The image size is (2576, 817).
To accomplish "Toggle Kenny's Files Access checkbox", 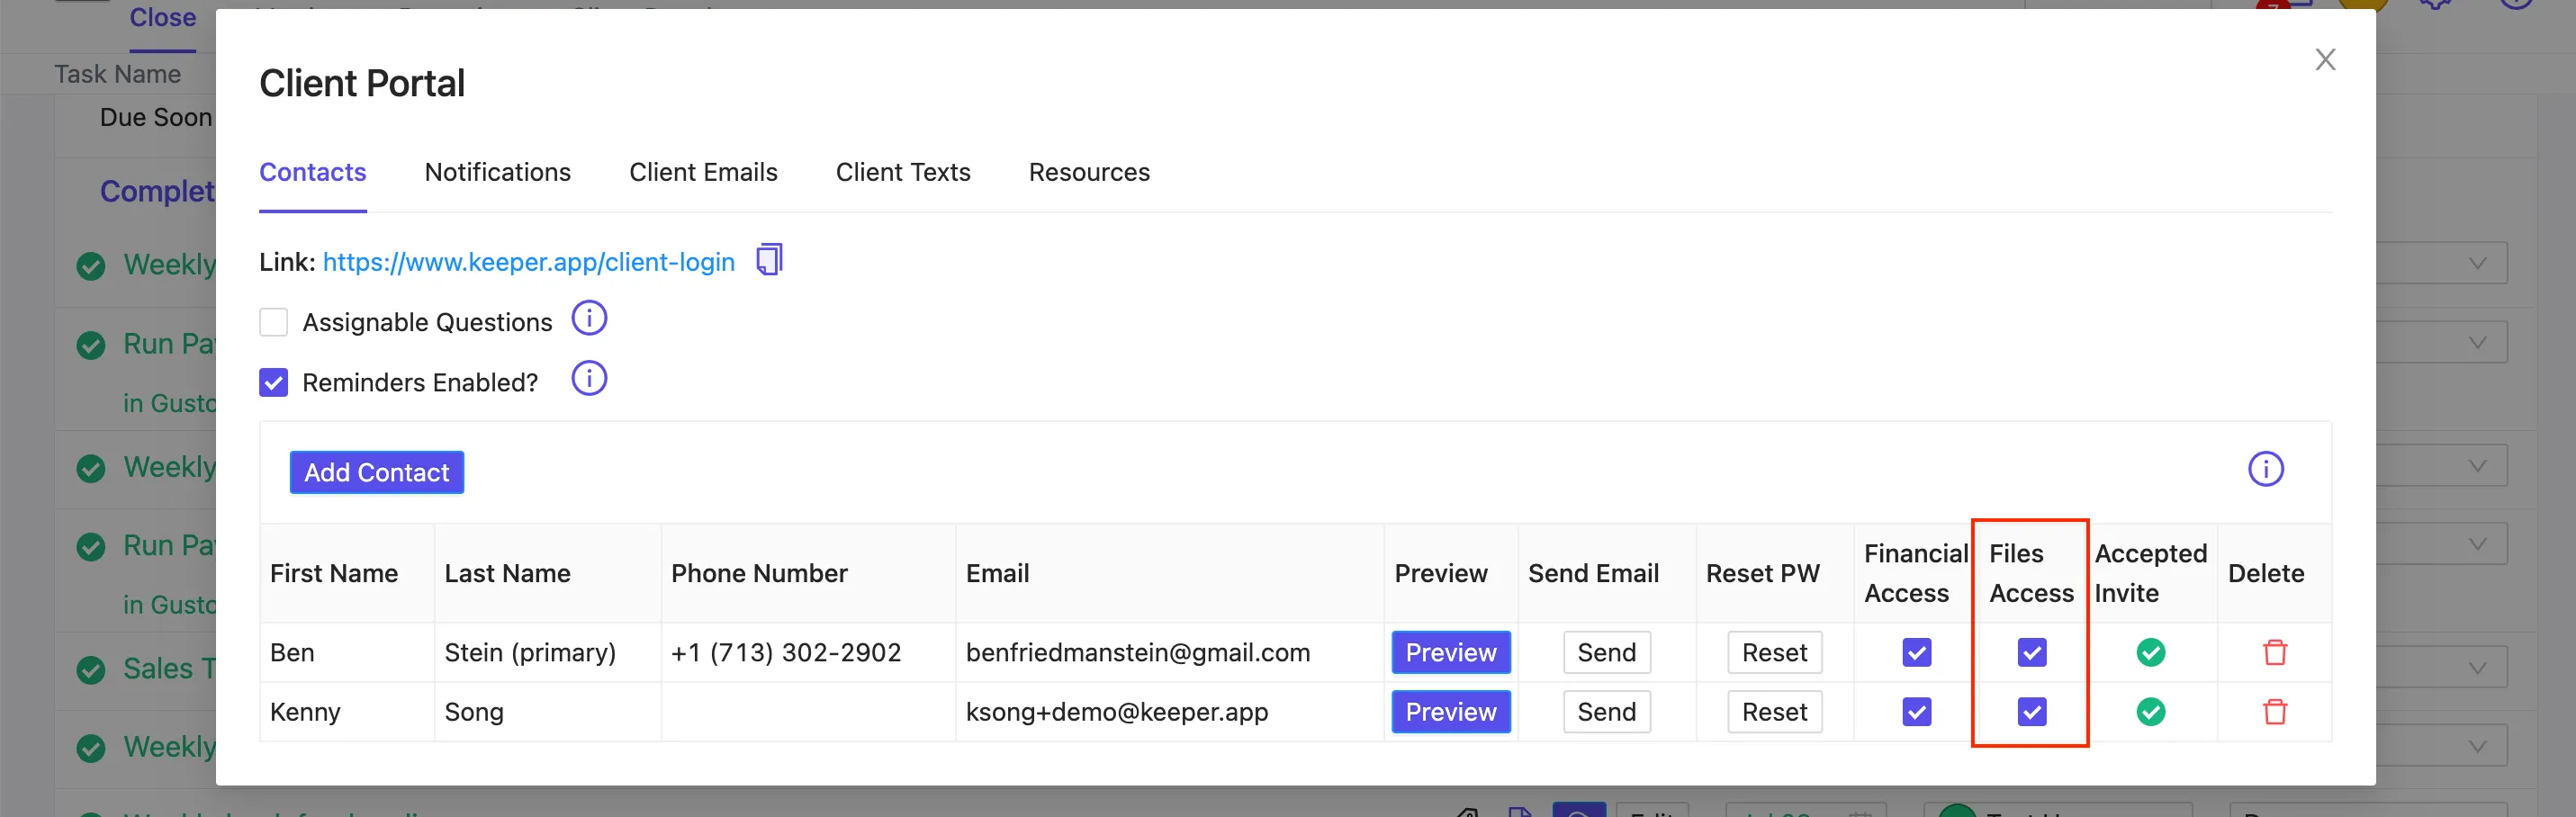I will 2031,711.
